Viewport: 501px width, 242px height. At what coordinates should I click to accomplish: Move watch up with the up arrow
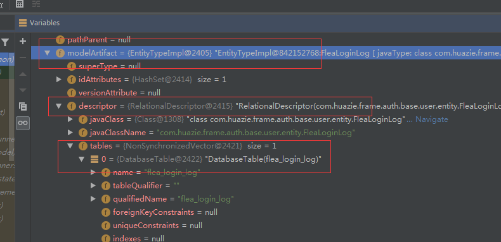tap(23, 74)
